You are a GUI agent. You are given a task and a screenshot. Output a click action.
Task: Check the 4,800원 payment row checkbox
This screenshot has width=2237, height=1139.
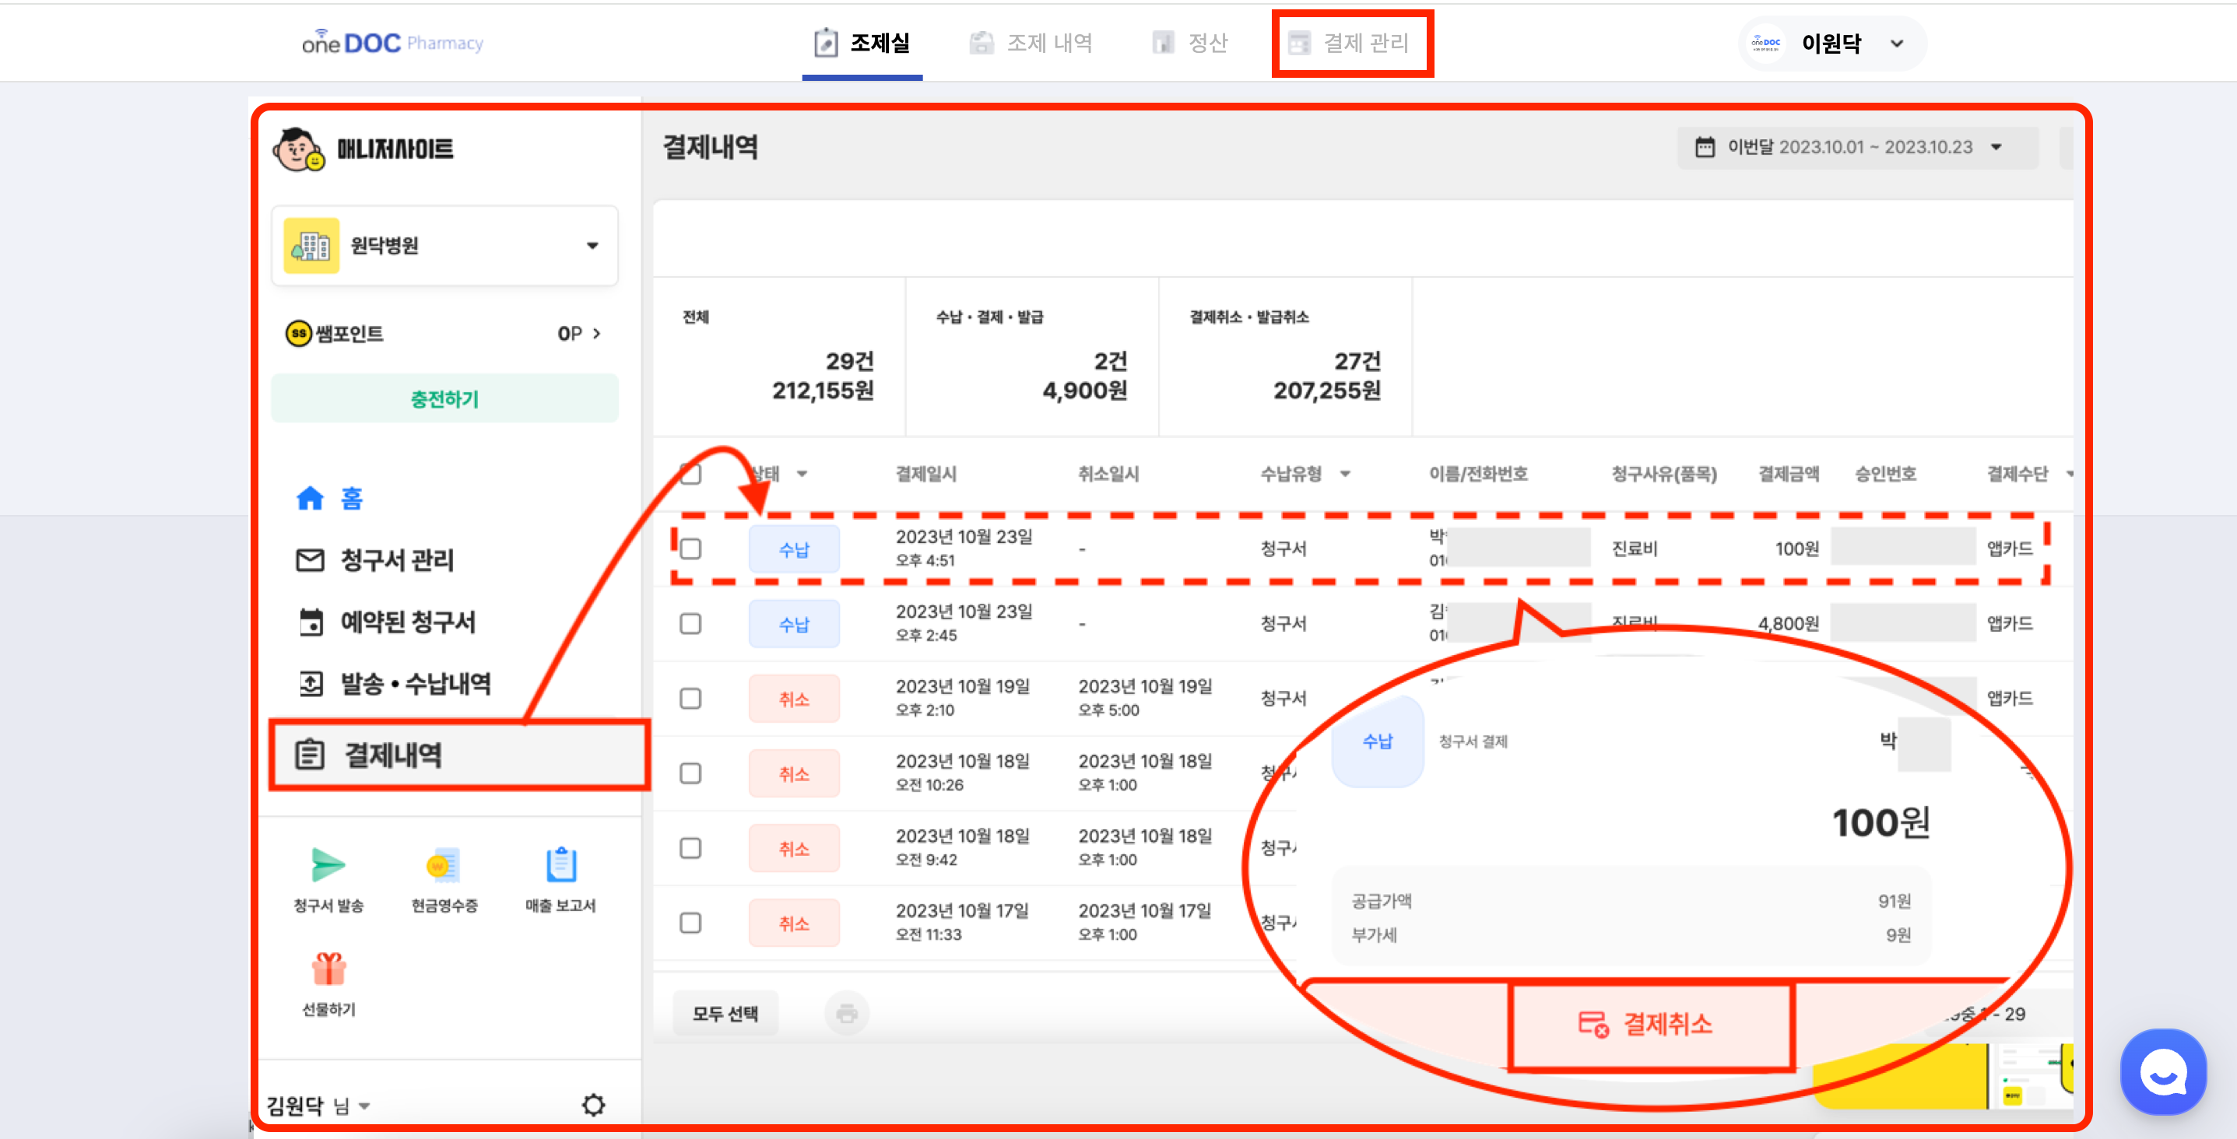tap(690, 623)
